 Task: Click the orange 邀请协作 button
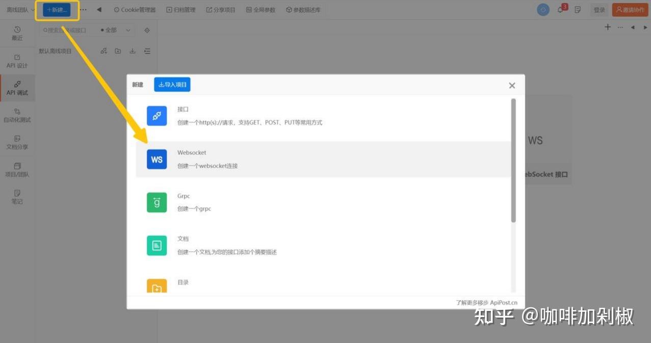(x=630, y=9)
